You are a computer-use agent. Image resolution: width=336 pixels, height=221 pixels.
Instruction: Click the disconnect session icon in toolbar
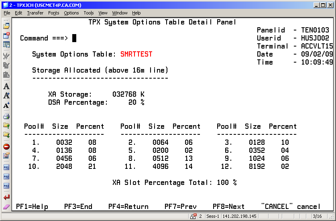click(x=6, y=35)
